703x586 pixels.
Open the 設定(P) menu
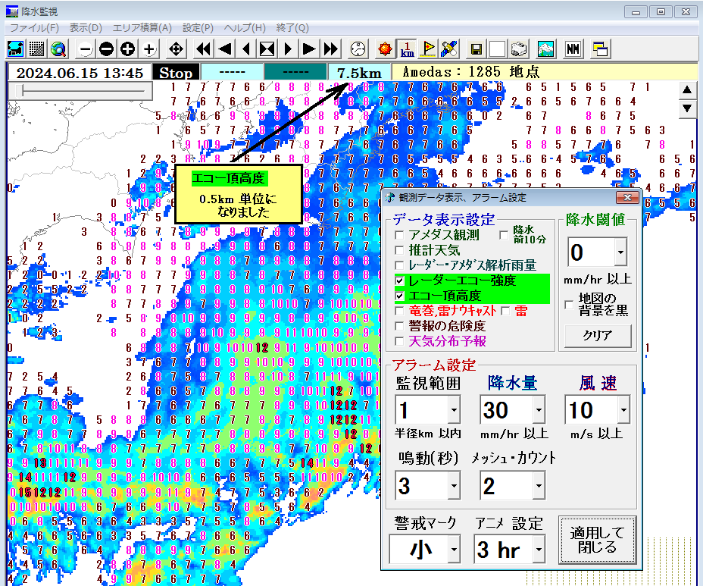coord(198,28)
